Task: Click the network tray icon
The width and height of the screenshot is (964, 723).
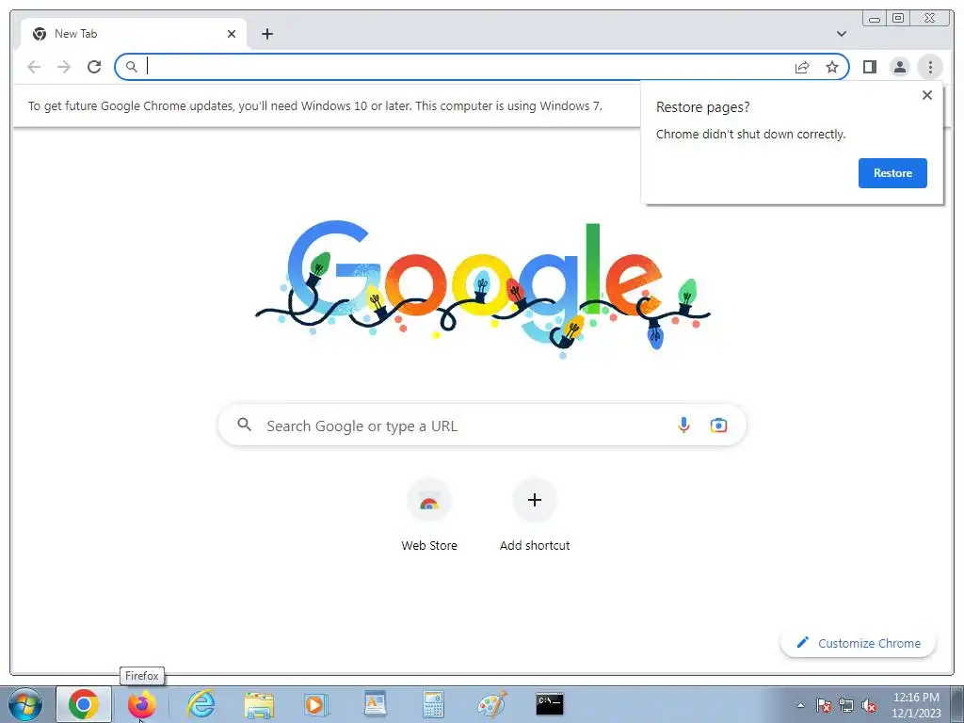Action: [x=846, y=705]
